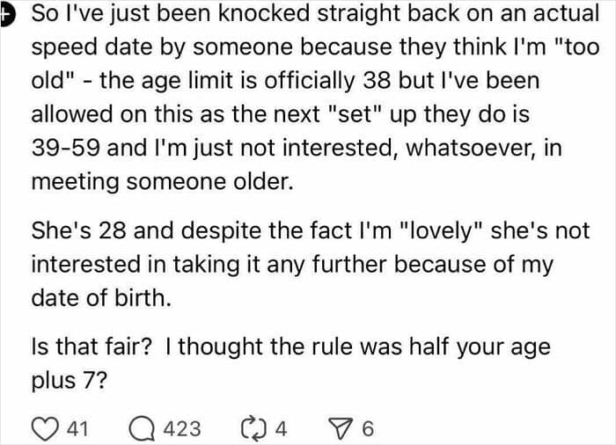Viewport: 616px width, 445px height.
Task: Open replies via the comment bubble icon
Action: click(141, 429)
